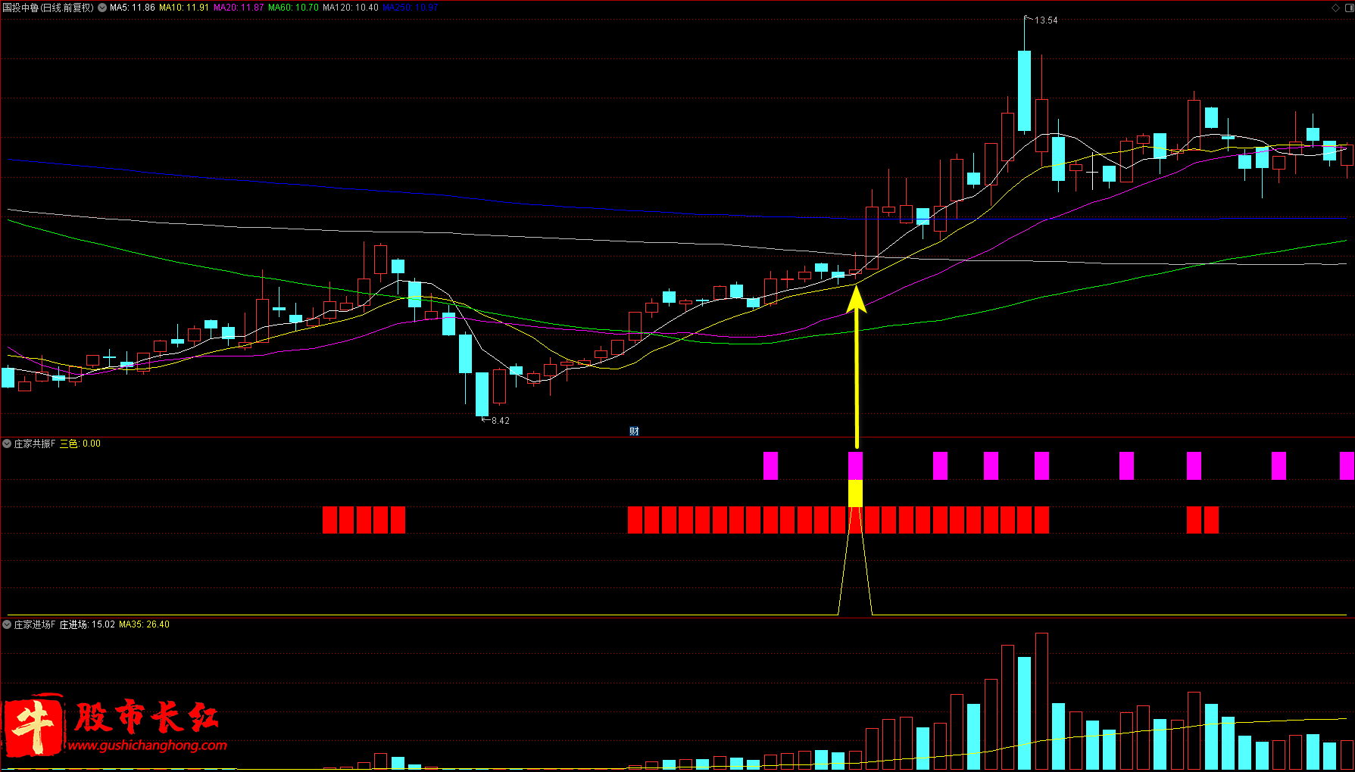
Task: Click the 13.54 high price label
Action: click(1046, 20)
